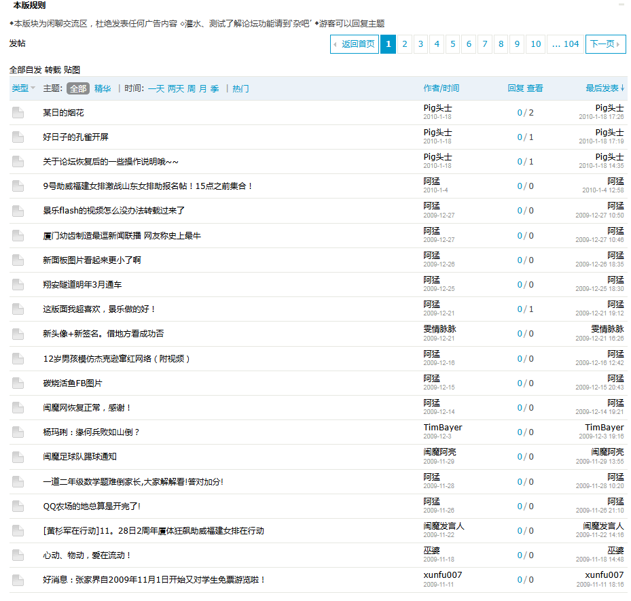Screen dimensions: 631x601
Task: Filter by 两天 time range
Action: (x=176, y=88)
